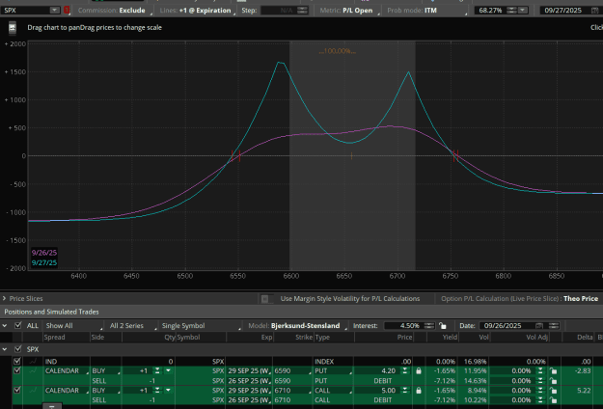Toggle Vol Adj unlock icon for 14.63% vol row
This screenshot has height=409, width=603.
[553, 381]
